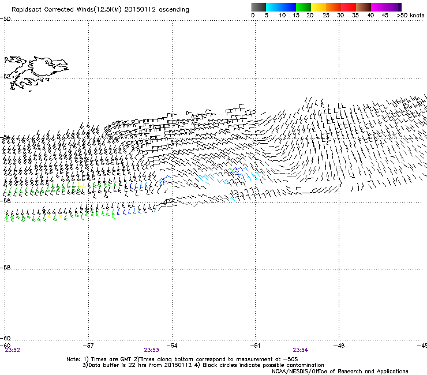This screenshot has height=375, width=427.
Task: Click the green 15-20 knots color band
Action: click(304, 7)
